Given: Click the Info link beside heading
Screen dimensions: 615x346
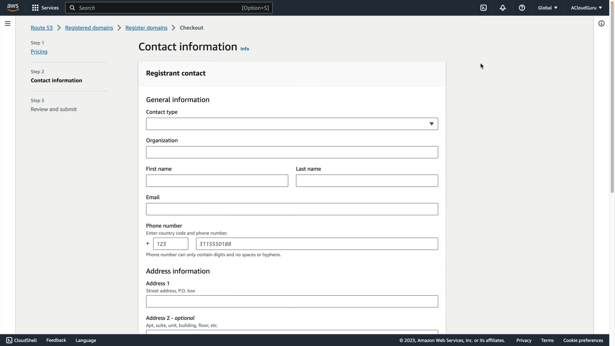Looking at the screenshot, I should pyautogui.click(x=245, y=49).
